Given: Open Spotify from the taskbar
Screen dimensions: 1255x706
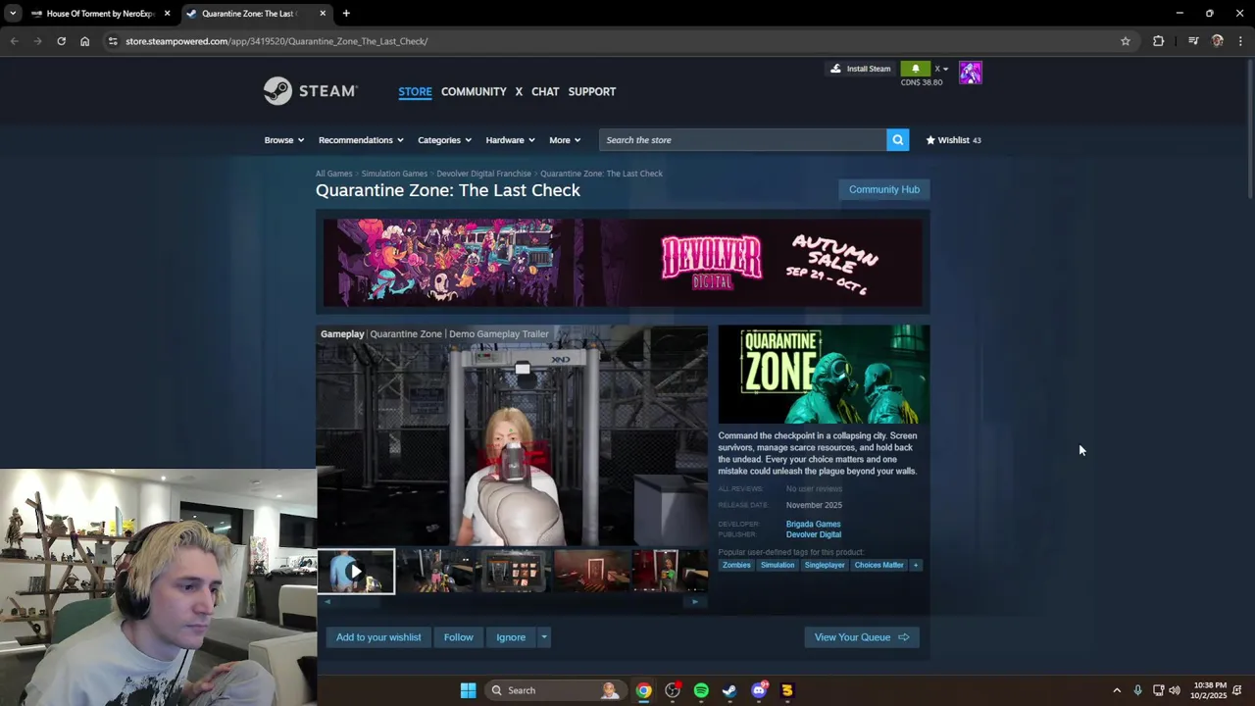Looking at the screenshot, I should click(701, 690).
